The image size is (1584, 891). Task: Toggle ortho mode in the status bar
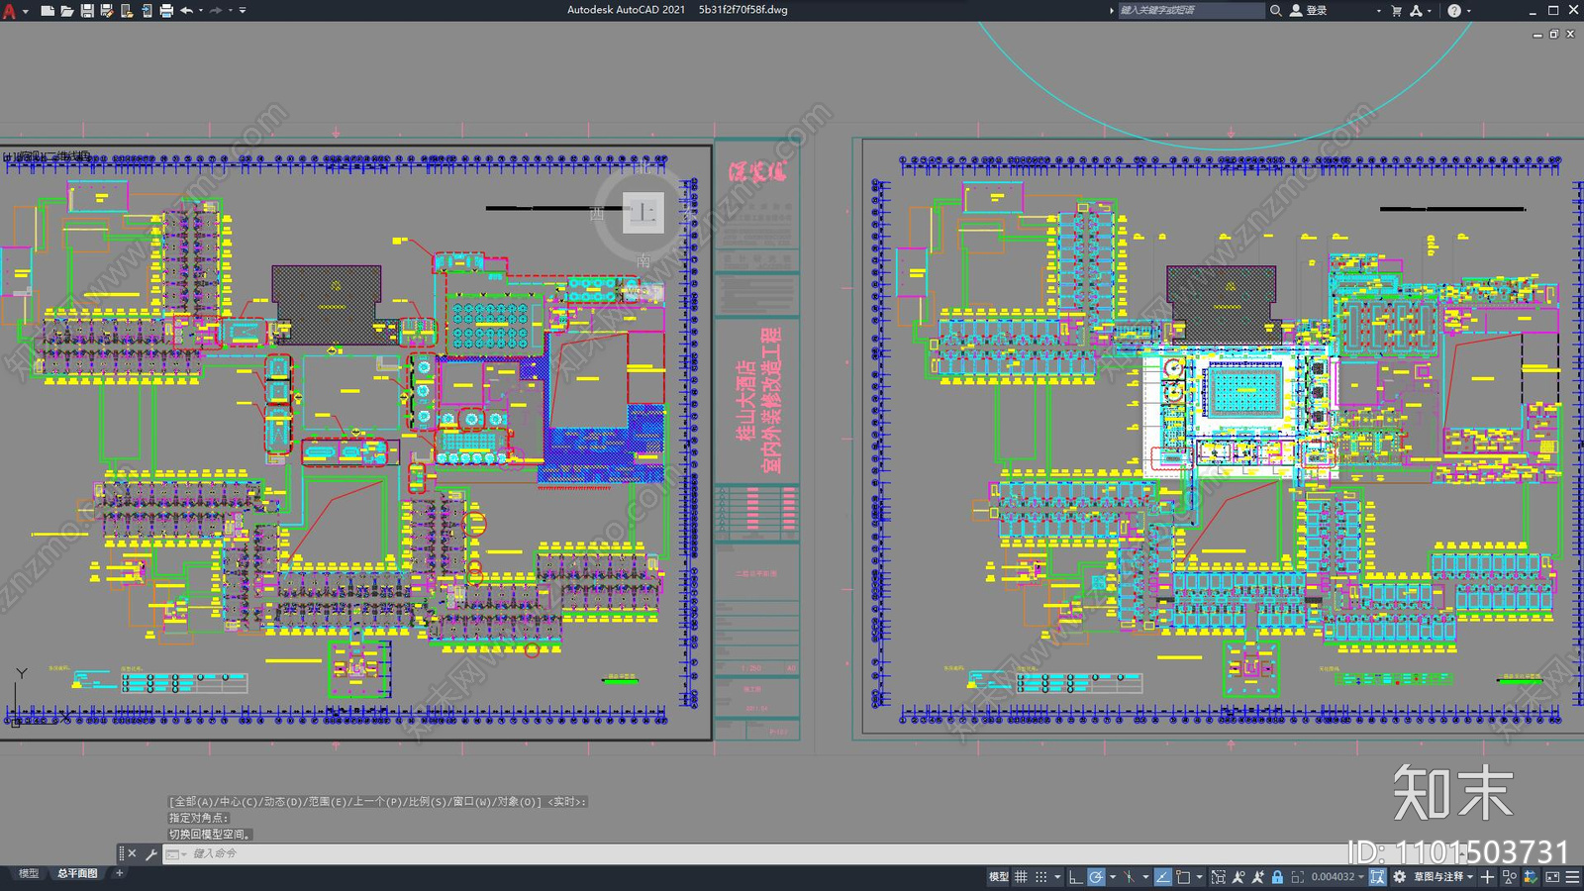tap(1075, 876)
